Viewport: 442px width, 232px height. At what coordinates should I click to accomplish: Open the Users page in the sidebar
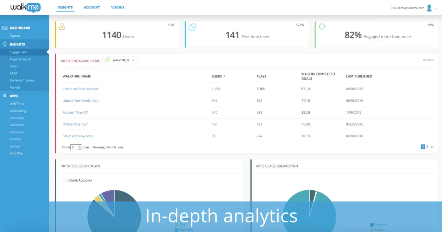14,66
